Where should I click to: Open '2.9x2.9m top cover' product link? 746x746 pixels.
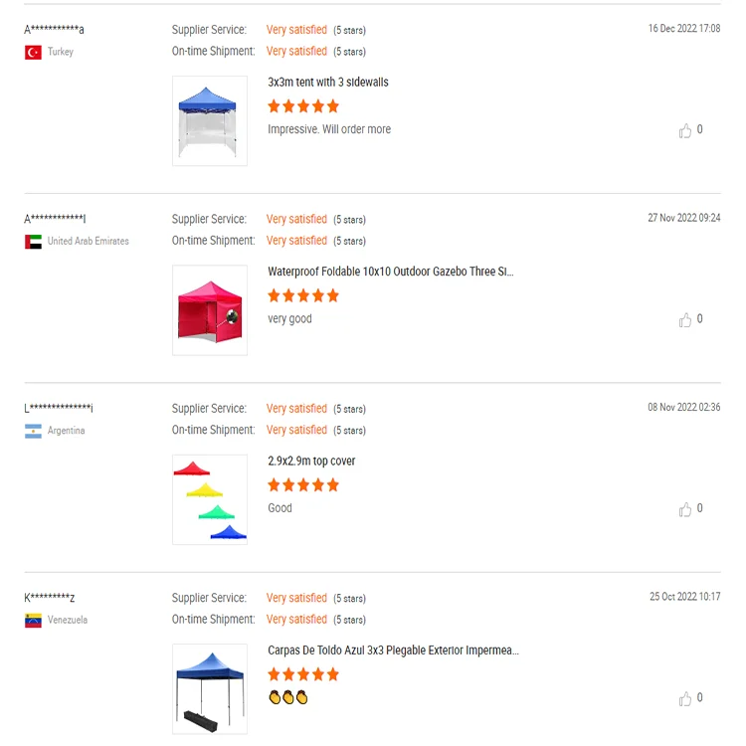coord(311,461)
